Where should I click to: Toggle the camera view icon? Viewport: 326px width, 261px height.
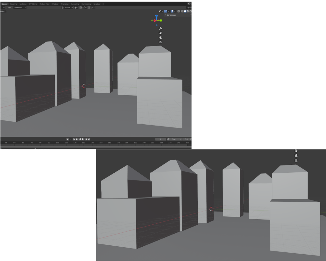coord(160,37)
